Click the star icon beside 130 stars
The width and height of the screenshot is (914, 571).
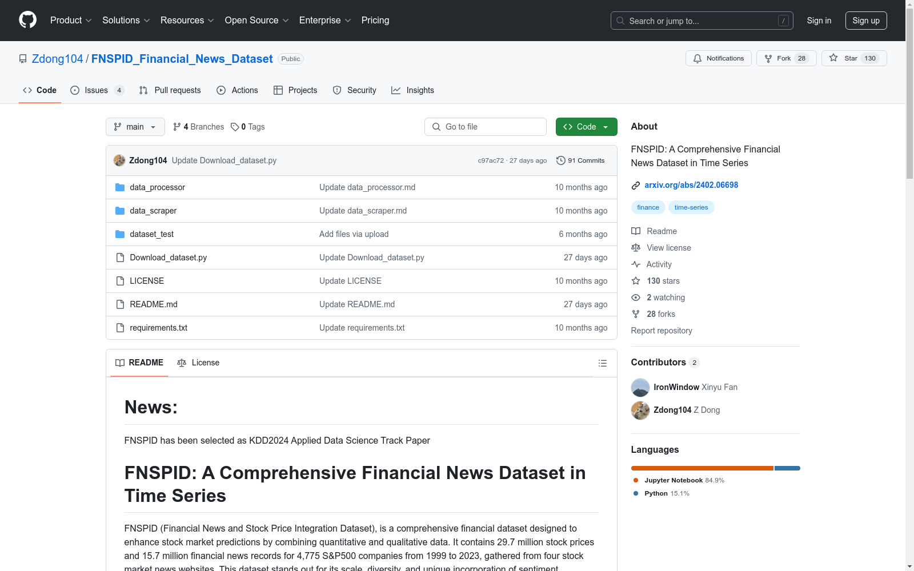636,281
